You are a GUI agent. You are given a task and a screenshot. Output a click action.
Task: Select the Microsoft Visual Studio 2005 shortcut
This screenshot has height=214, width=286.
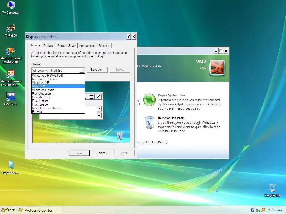click(11, 55)
